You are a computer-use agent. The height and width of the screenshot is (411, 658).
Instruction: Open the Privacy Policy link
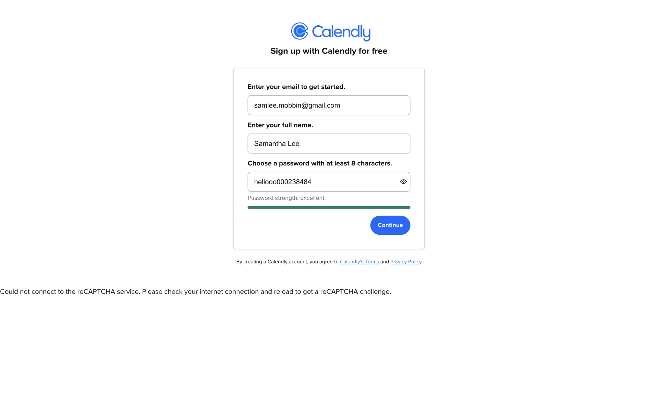[x=406, y=262]
